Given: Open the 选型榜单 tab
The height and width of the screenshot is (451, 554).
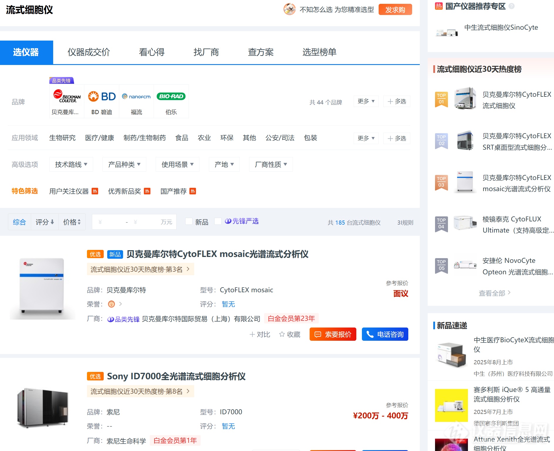Looking at the screenshot, I should (319, 52).
